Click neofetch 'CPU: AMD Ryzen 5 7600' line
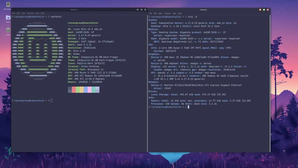This screenshot has width=298, height=168. click(92, 73)
